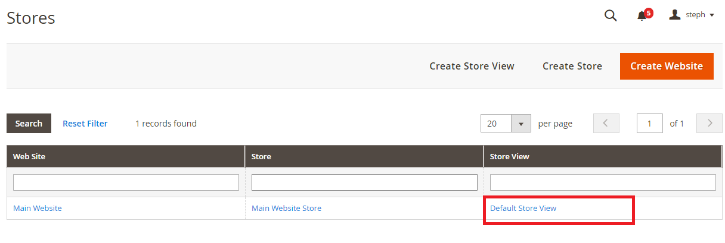Click the user avatar icon
Screen dimensions: 725x243
pos(674,15)
